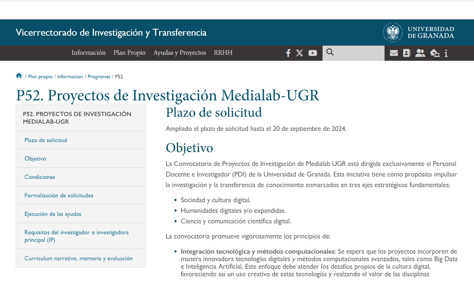Open 'Requisitos del investigador o investigadora principal (IP)'
Viewport: 474px width, 289px height.
pyautogui.click(x=81, y=236)
